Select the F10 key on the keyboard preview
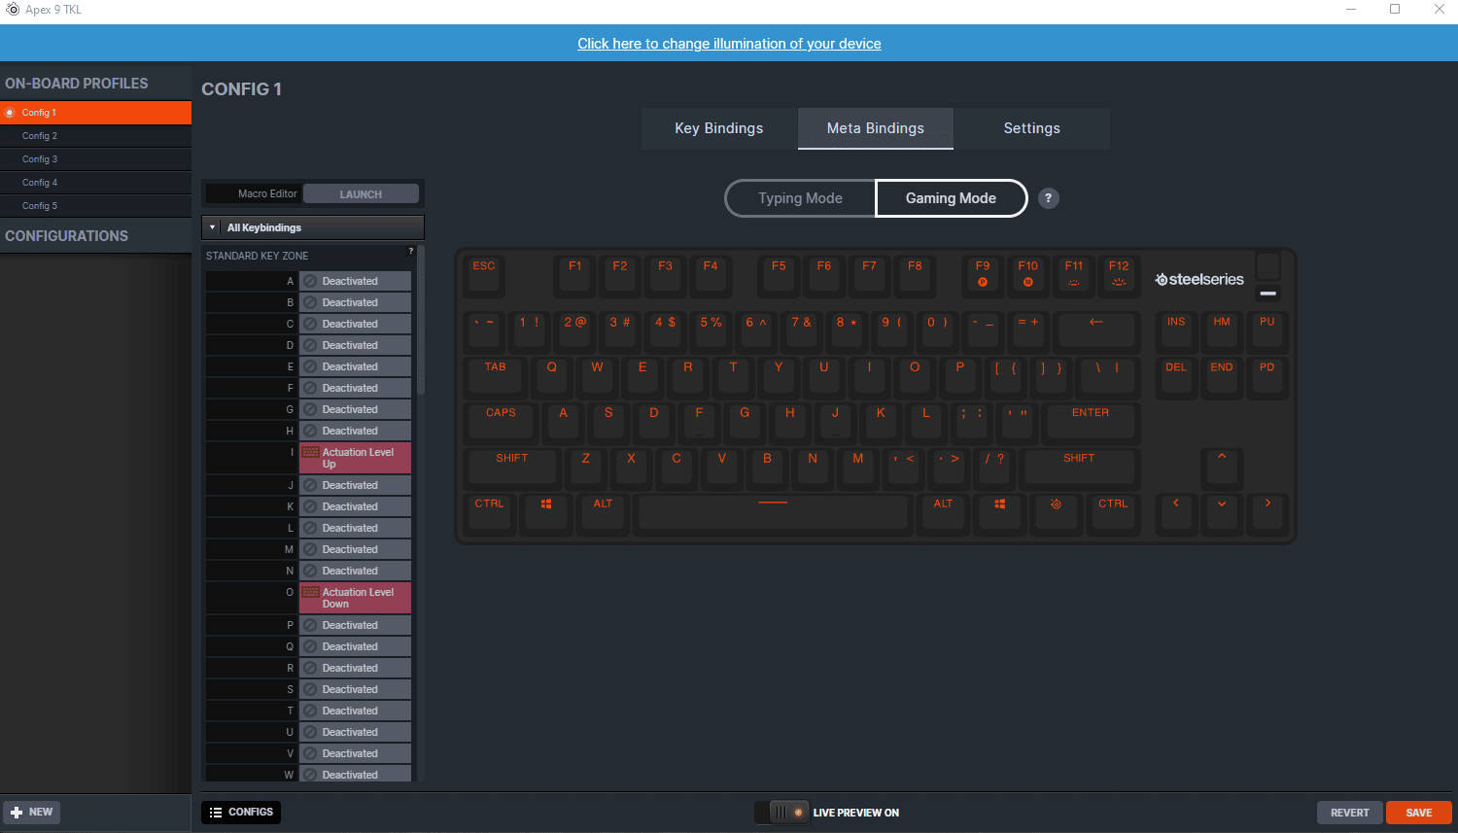This screenshot has width=1458, height=833. click(x=1028, y=275)
